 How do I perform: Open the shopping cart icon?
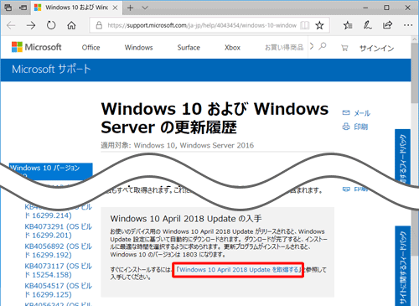point(344,48)
